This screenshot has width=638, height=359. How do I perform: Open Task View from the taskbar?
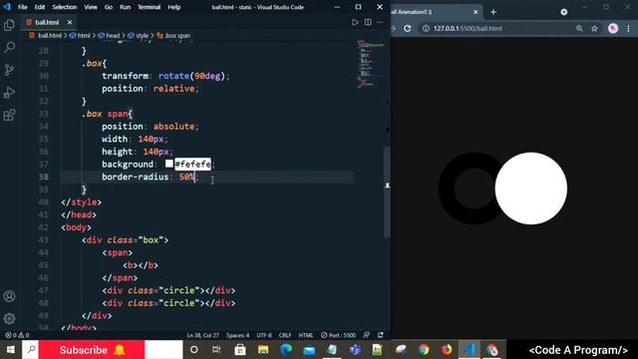(216, 350)
